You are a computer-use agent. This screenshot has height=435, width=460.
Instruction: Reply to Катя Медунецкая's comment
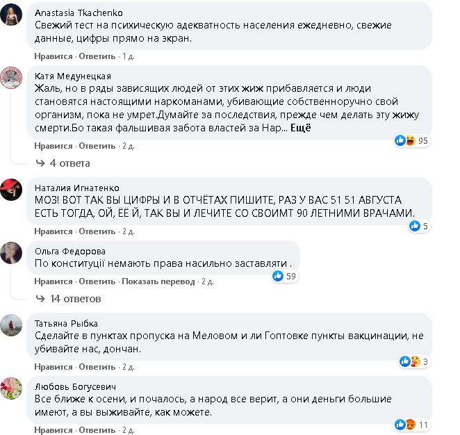coord(97,146)
